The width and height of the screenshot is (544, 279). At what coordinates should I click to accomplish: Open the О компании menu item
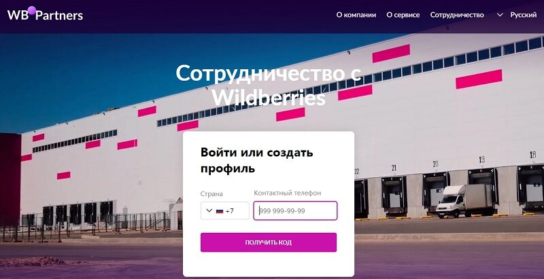tap(356, 15)
